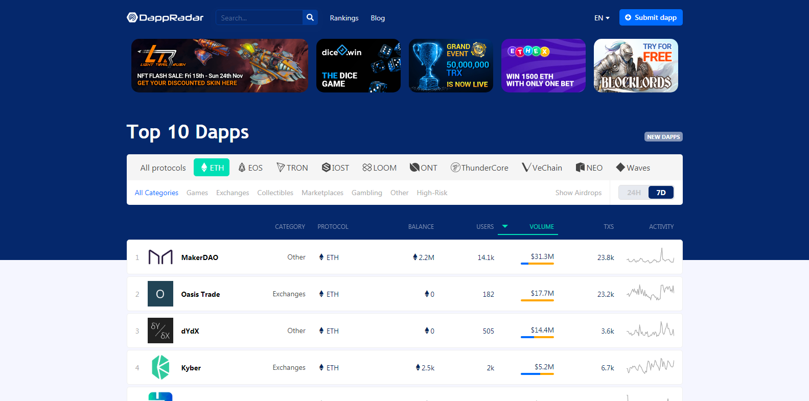Select IOST protocol tab

point(336,168)
